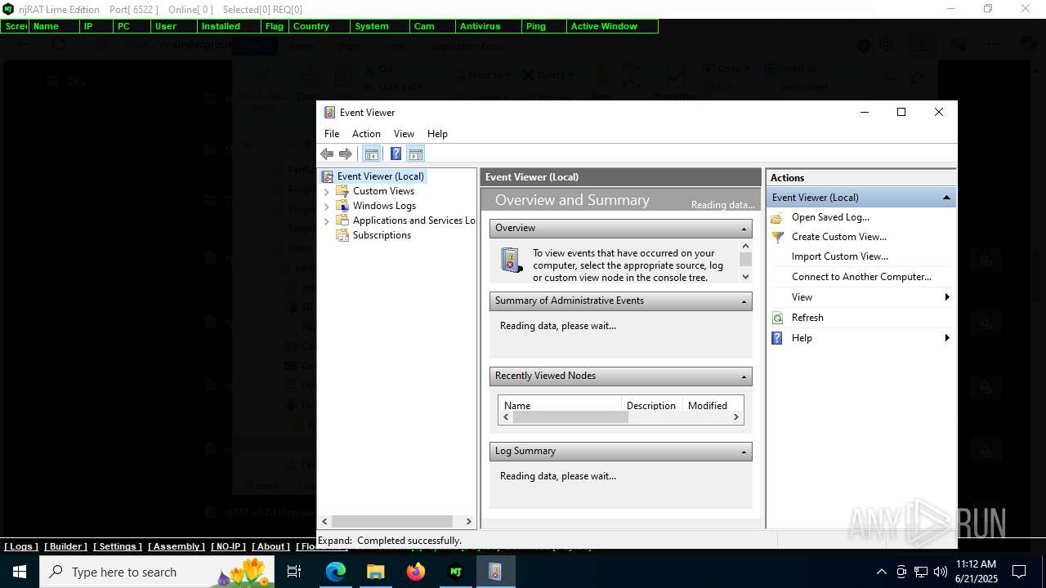Viewport: 1046px width, 588px height.
Task: Switch to njRAT via its taskbar icon
Action: 455,572
